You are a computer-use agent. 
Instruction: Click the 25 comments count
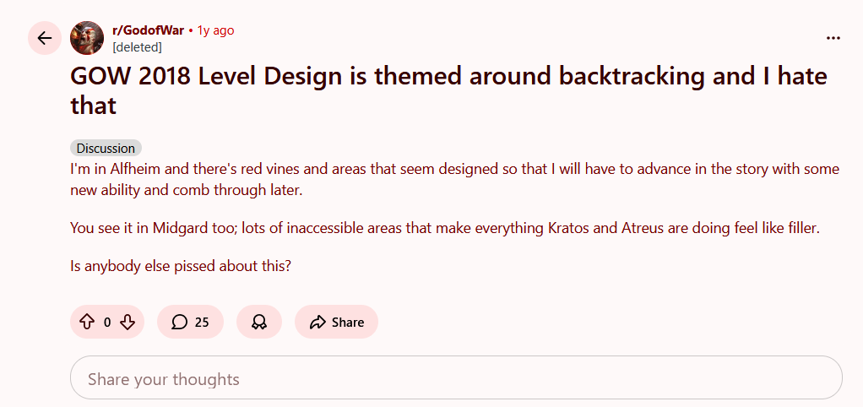[x=202, y=322]
